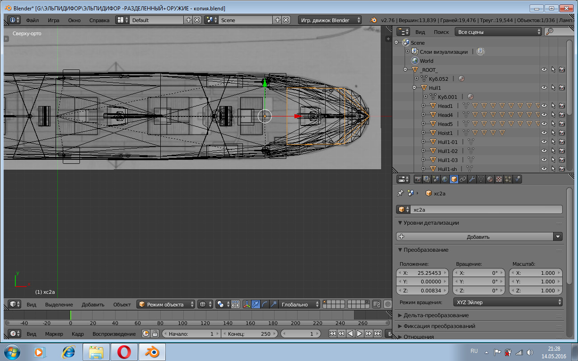Open the Particles sparkle tab
Image resolution: width=578 pixels, height=361 pixels.
point(508,179)
